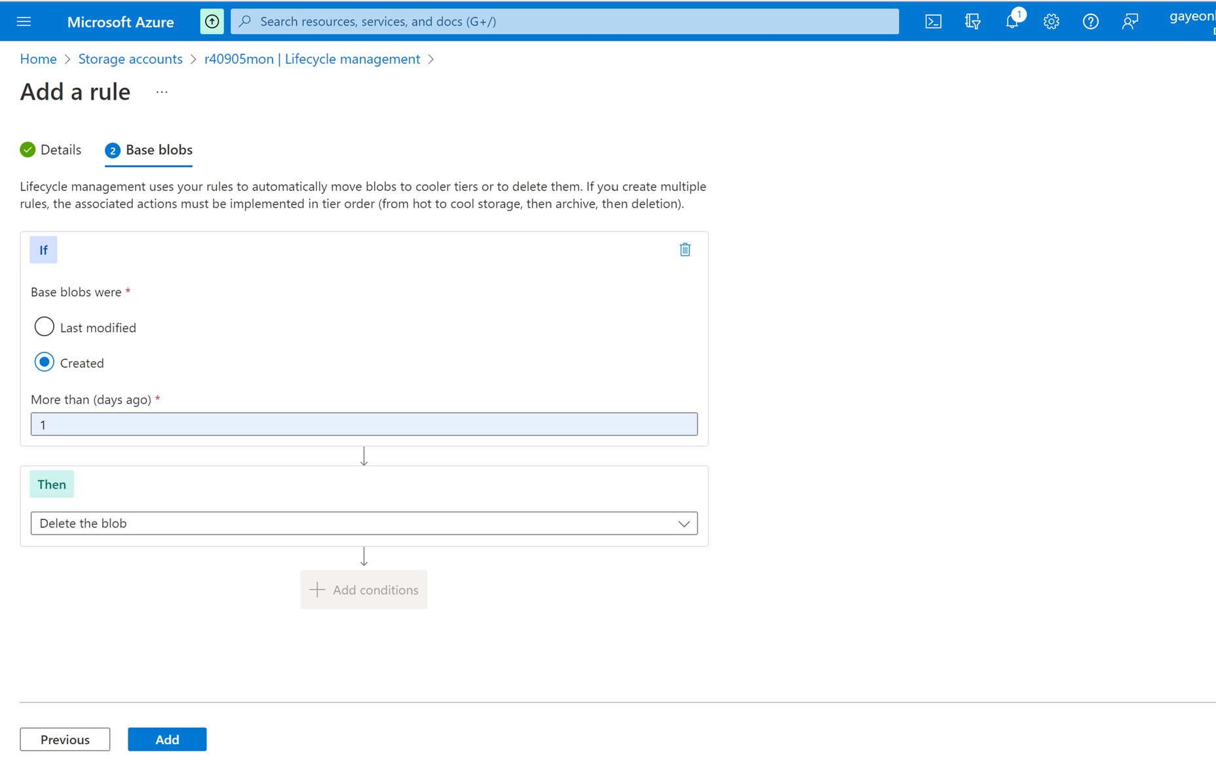Screen dimensions: 1216x777
Task: Select the Last modified radio button
Action: (x=44, y=327)
